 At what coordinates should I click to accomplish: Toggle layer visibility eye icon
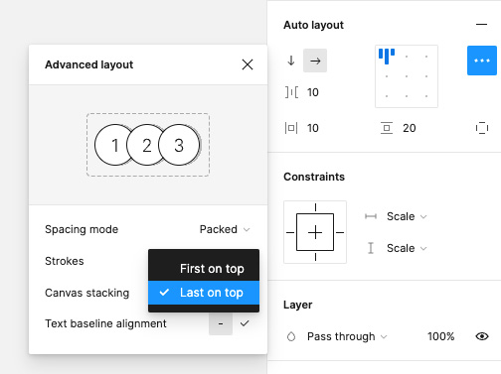[482, 336]
